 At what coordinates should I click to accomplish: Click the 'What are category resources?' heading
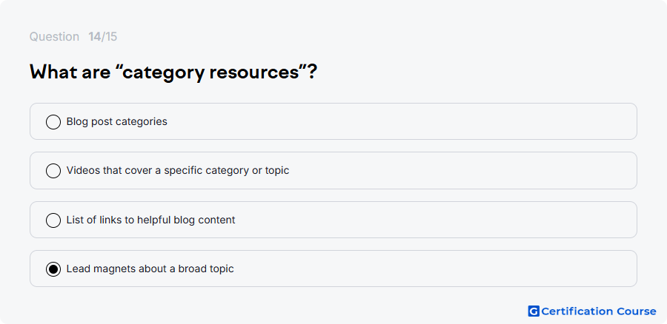coord(173,72)
